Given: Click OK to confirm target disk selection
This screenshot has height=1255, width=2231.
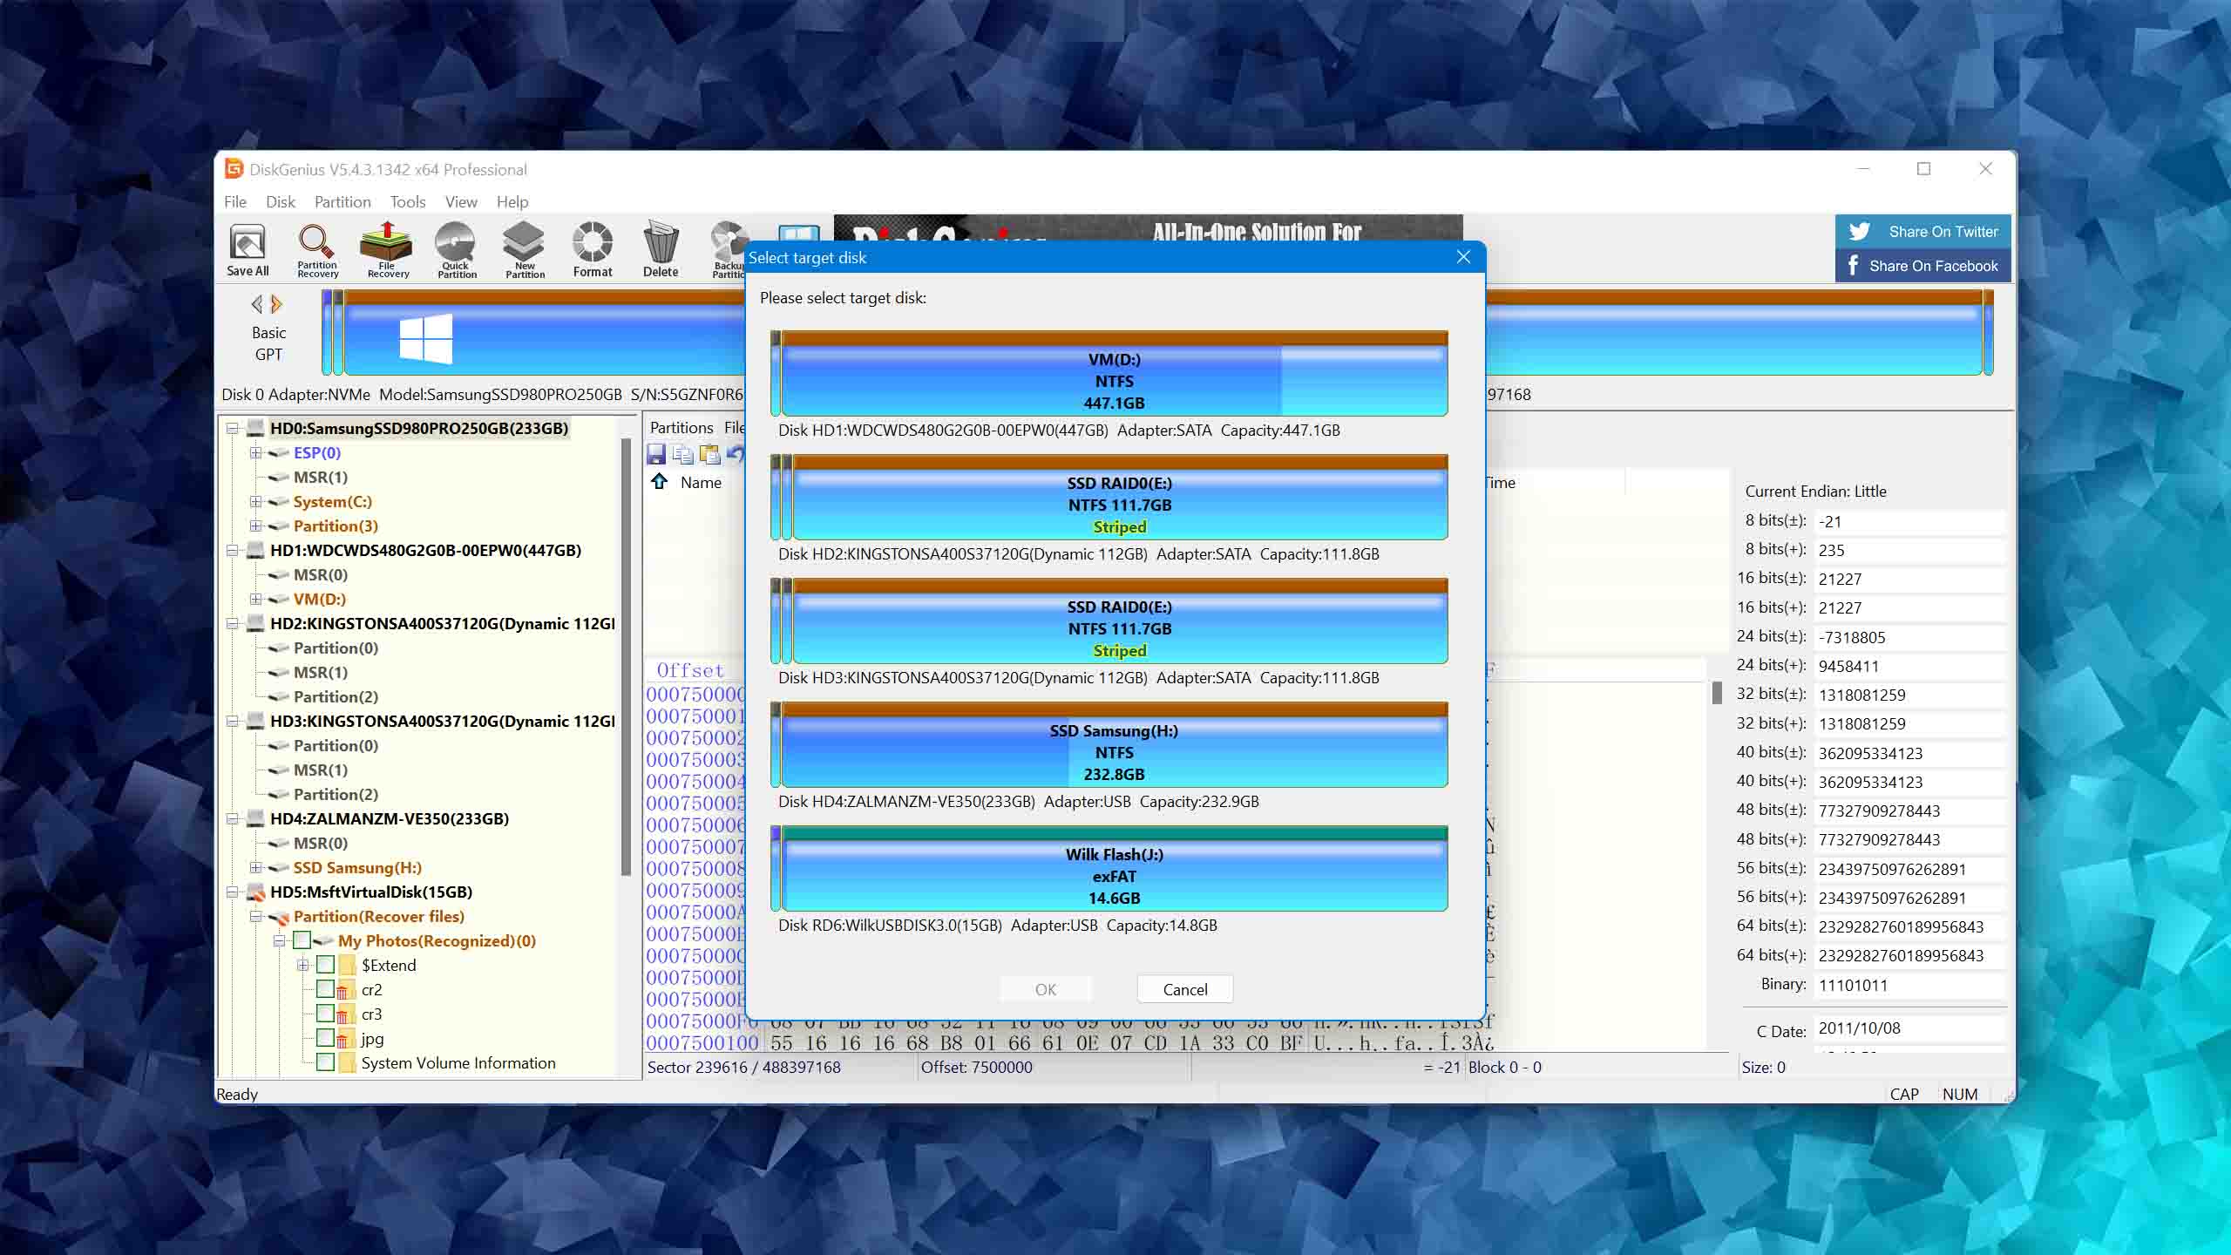Looking at the screenshot, I should [x=1045, y=988].
